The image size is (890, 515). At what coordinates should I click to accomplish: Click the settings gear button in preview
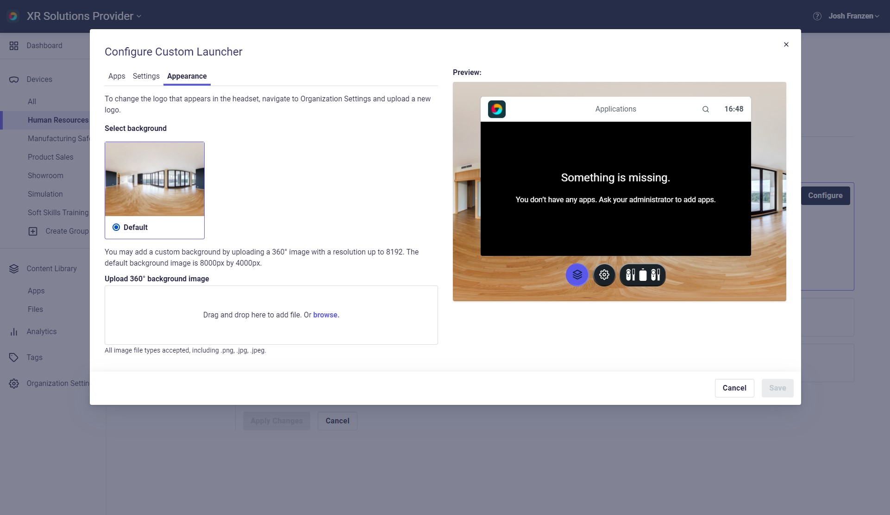(604, 275)
